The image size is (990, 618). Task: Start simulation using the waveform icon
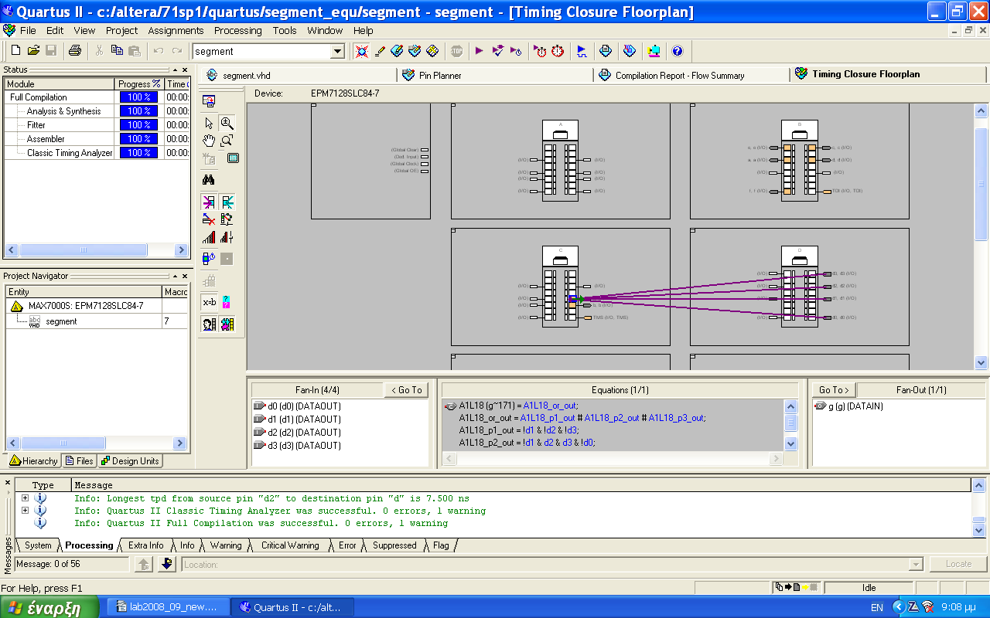click(x=582, y=51)
